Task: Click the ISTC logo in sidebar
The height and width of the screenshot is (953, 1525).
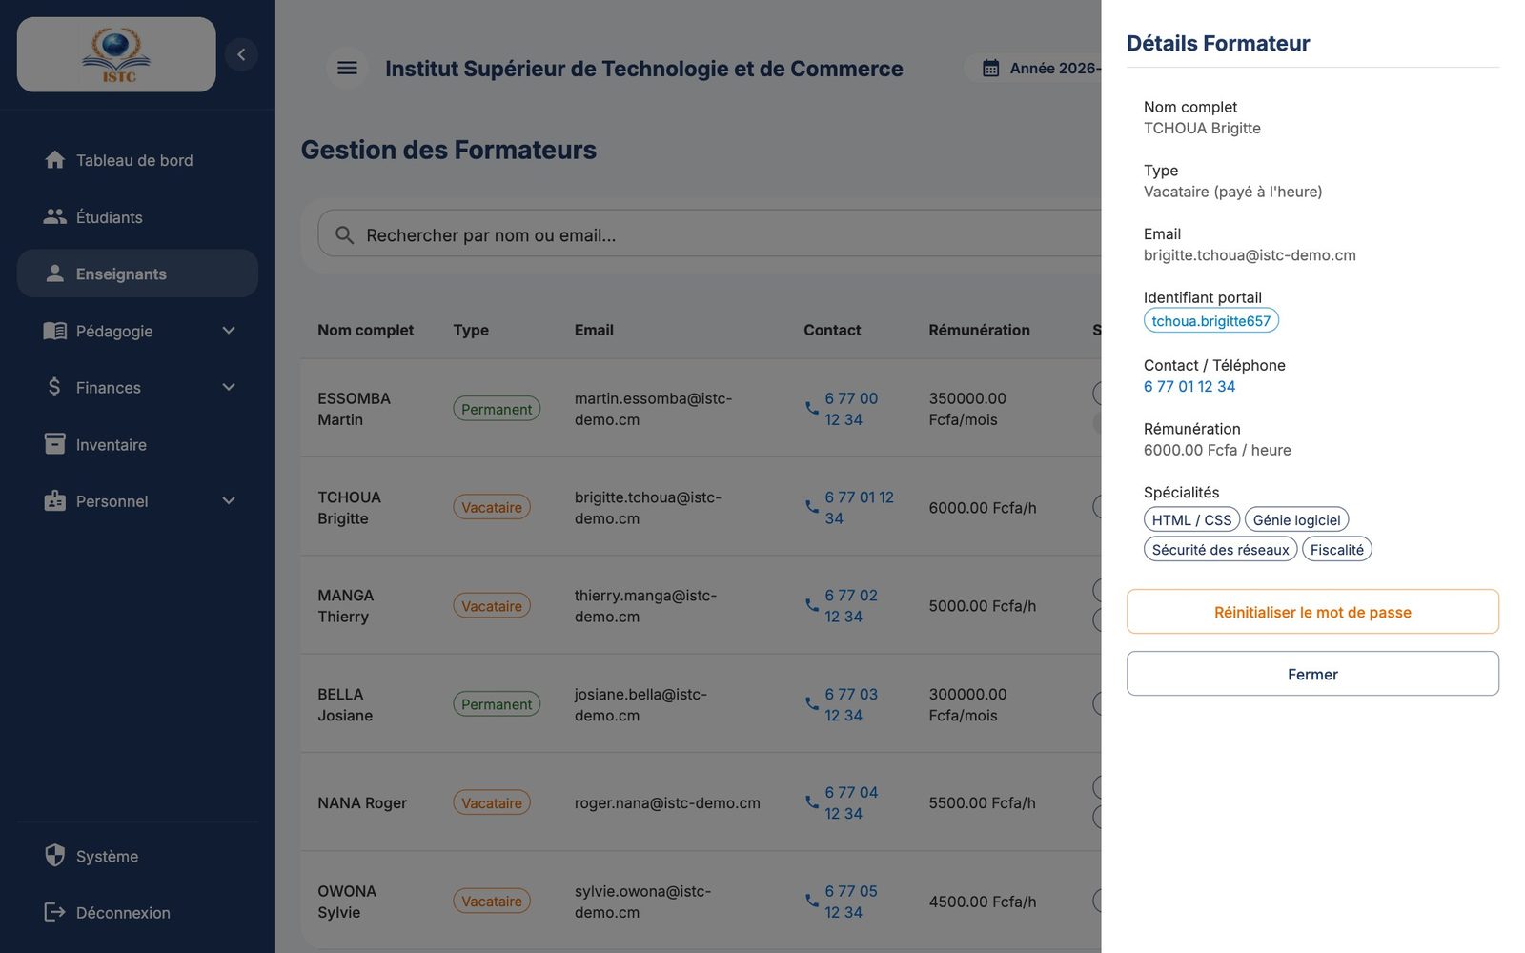Action: [116, 54]
